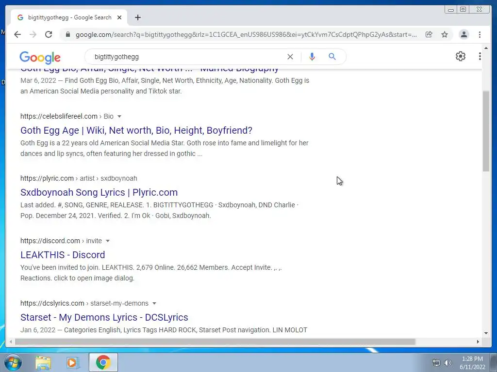The image size is (497, 372).
Task: Click the https://plyric.com URL text
Action: (x=47, y=178)
